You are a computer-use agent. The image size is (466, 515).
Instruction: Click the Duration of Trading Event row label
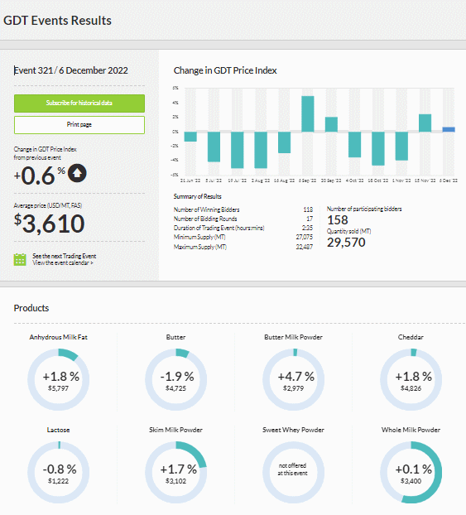pos(219,228)
